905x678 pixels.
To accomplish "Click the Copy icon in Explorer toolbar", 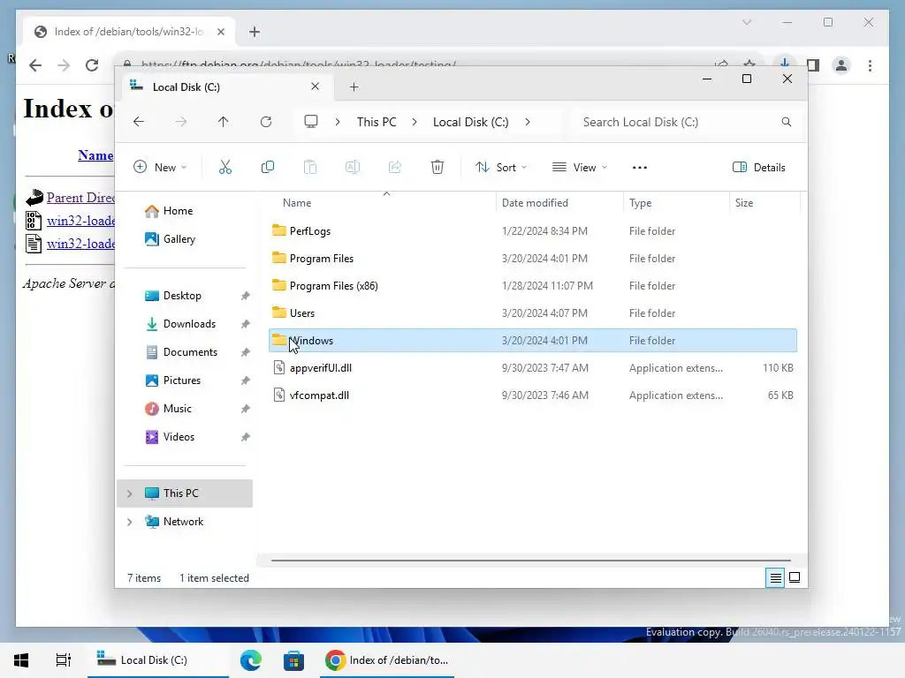I will coord(267,167).
